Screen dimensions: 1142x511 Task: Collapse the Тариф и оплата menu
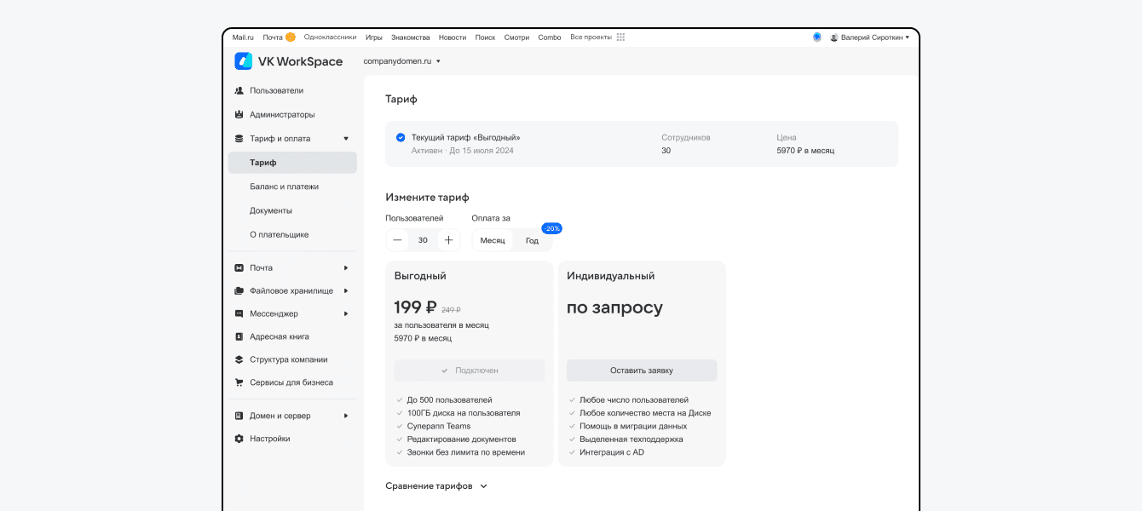pos(346,138)
